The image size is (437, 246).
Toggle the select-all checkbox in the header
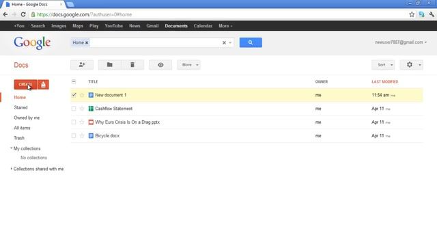(x=74, y=82)
